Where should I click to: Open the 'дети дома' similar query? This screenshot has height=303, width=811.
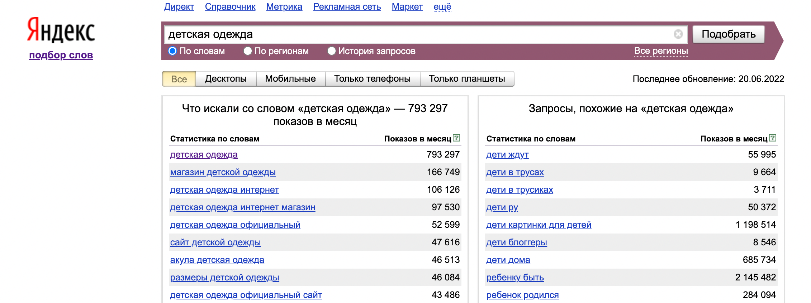point(508,260)
